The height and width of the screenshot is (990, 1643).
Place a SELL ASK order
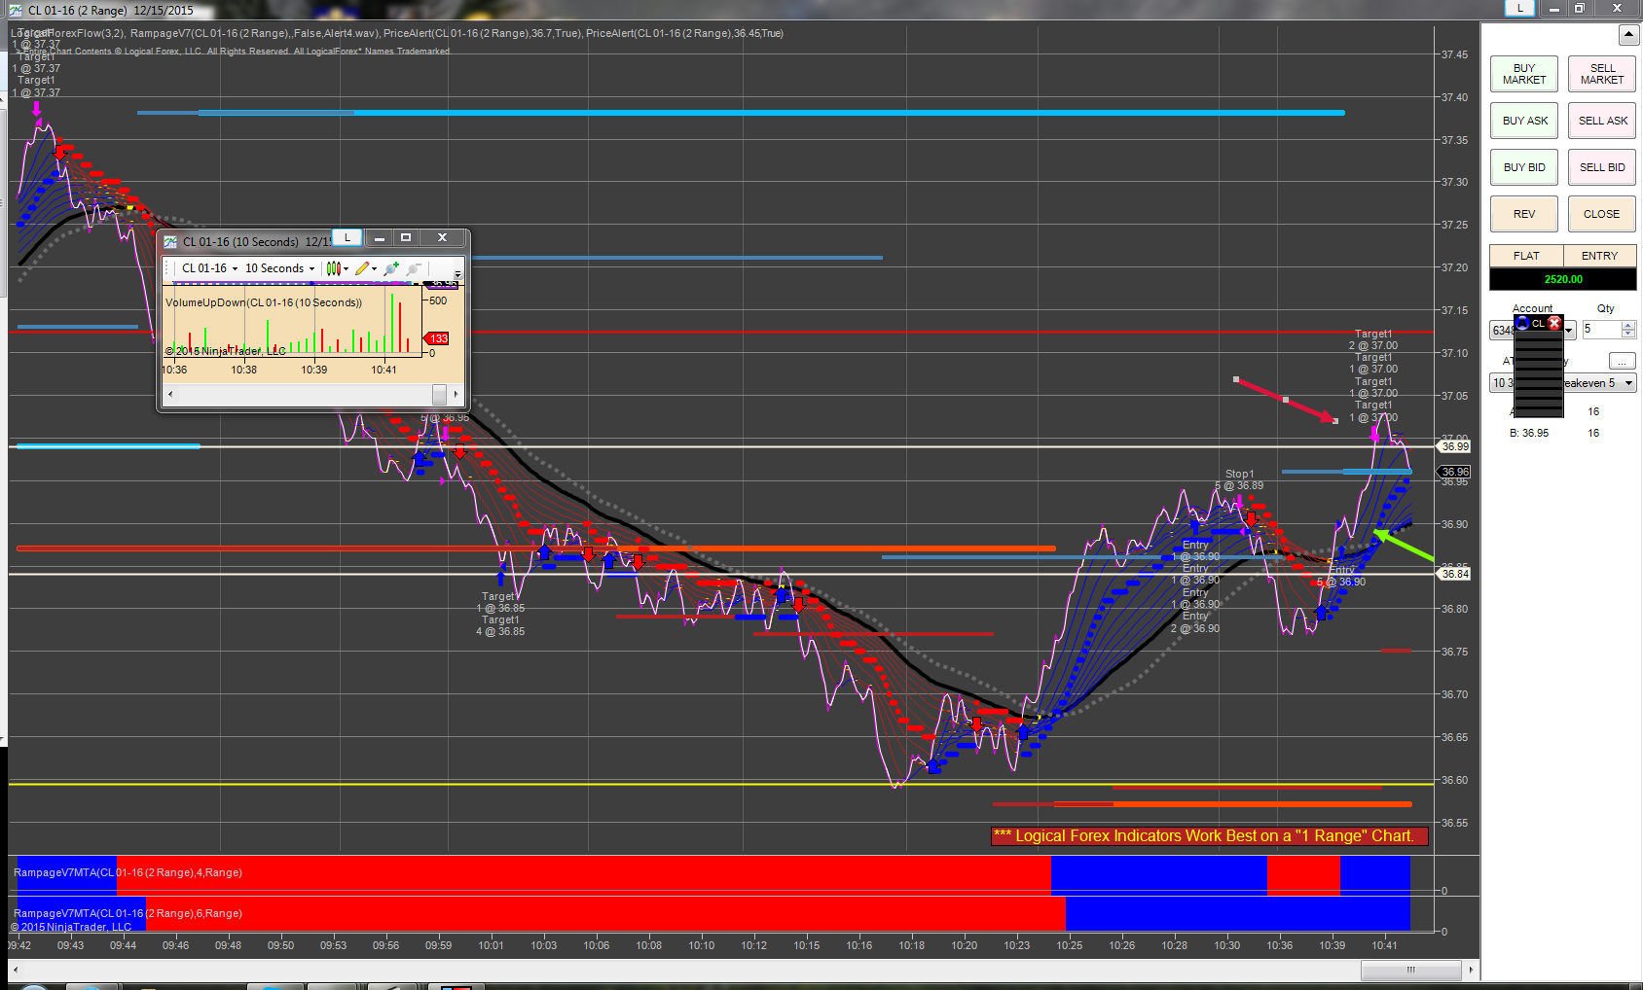pyautogui.click(x=1602, y=121)
